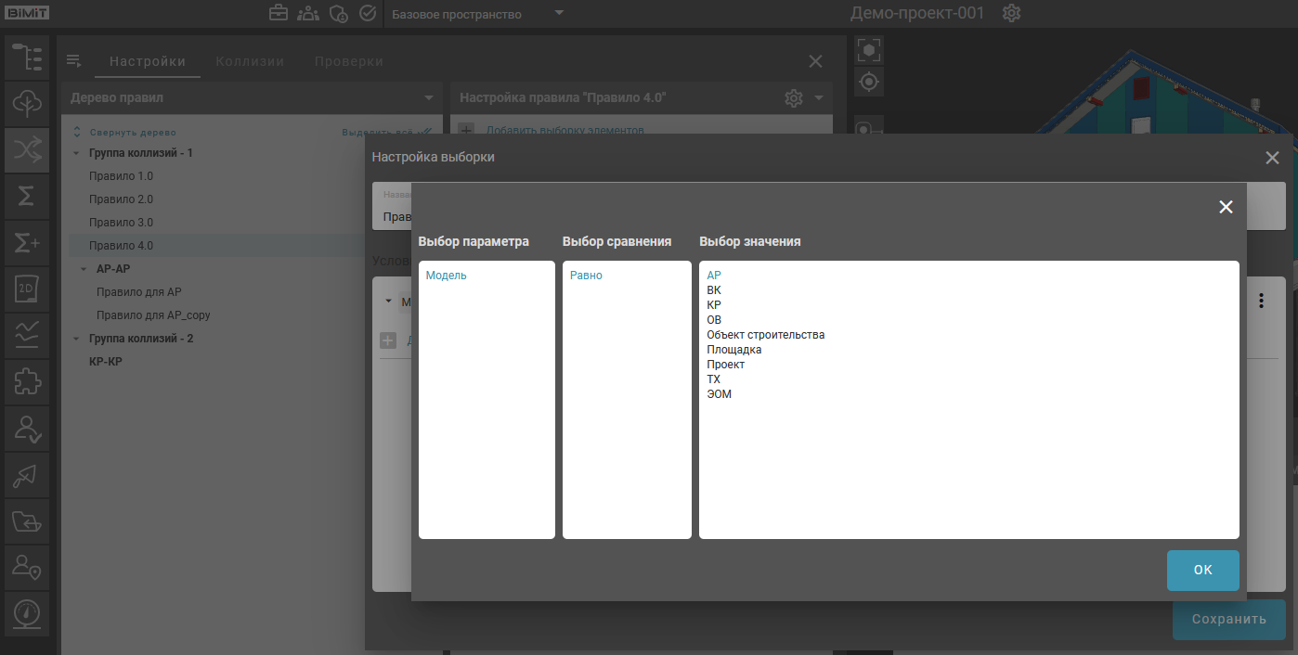Click the puzzle piece plugins icon
Screen dimensions: 1298x655
[27, 381]
